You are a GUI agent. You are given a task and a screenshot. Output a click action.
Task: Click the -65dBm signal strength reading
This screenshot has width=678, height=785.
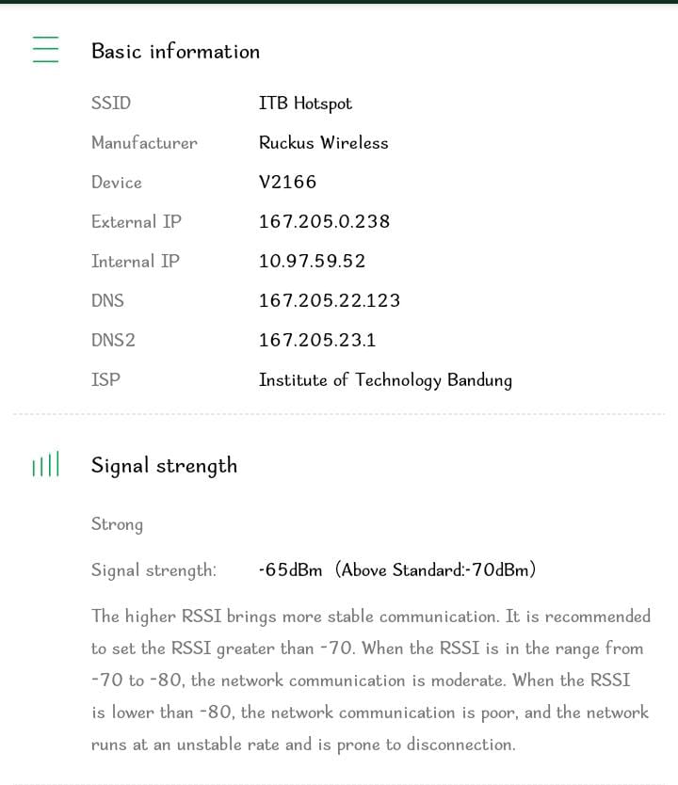[x=290, y=569]
